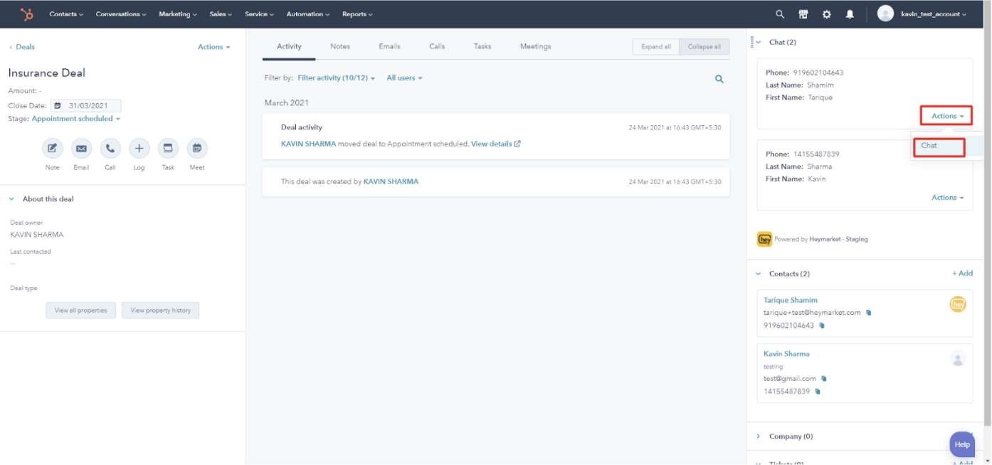This screenshot has width=992, height=465.
Task: Open Kavin Sharma contact link
Action: pyautogui.click(x=786, y=353)
